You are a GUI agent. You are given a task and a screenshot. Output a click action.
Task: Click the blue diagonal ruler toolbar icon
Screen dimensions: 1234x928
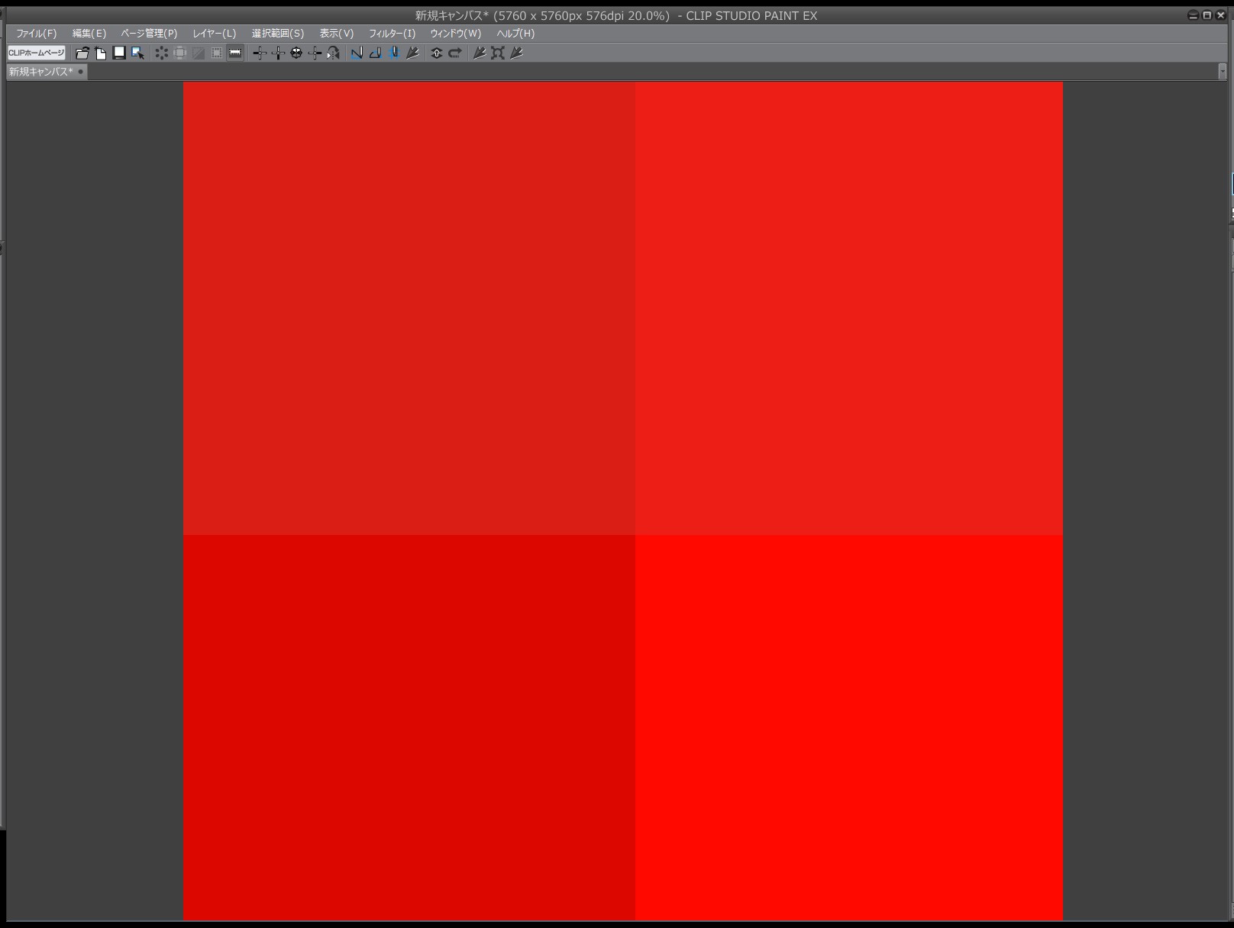(x=357, y=53)
